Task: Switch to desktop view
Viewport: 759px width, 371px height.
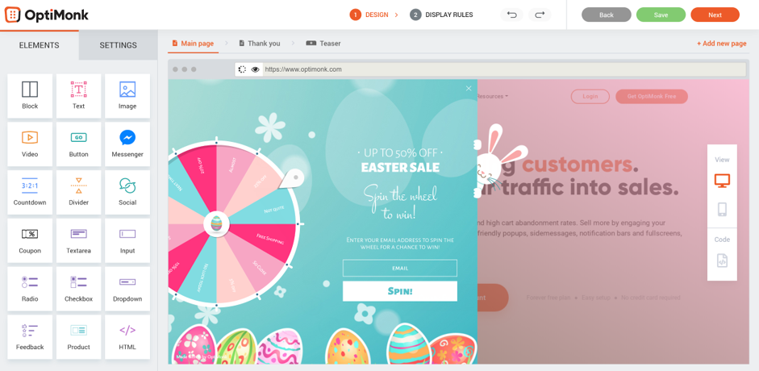Action: tap(722, 181)
